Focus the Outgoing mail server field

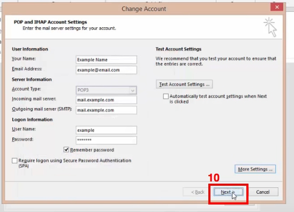coord(106,110)
